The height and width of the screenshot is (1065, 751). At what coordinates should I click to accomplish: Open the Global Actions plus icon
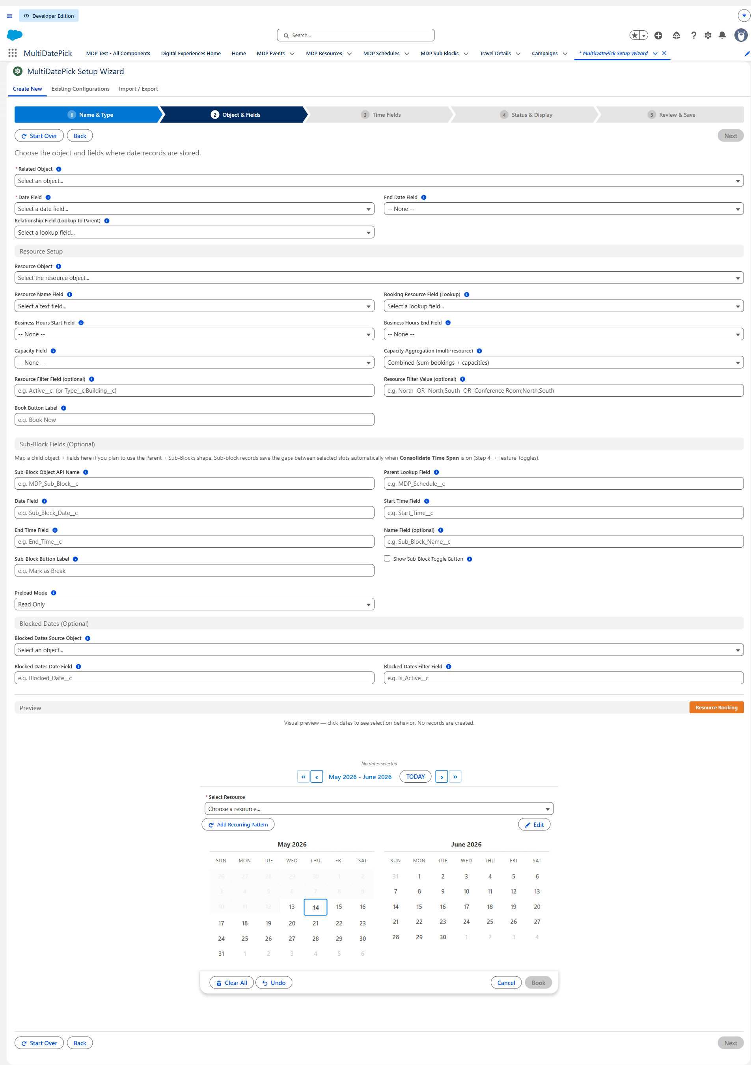pos(658,35)
